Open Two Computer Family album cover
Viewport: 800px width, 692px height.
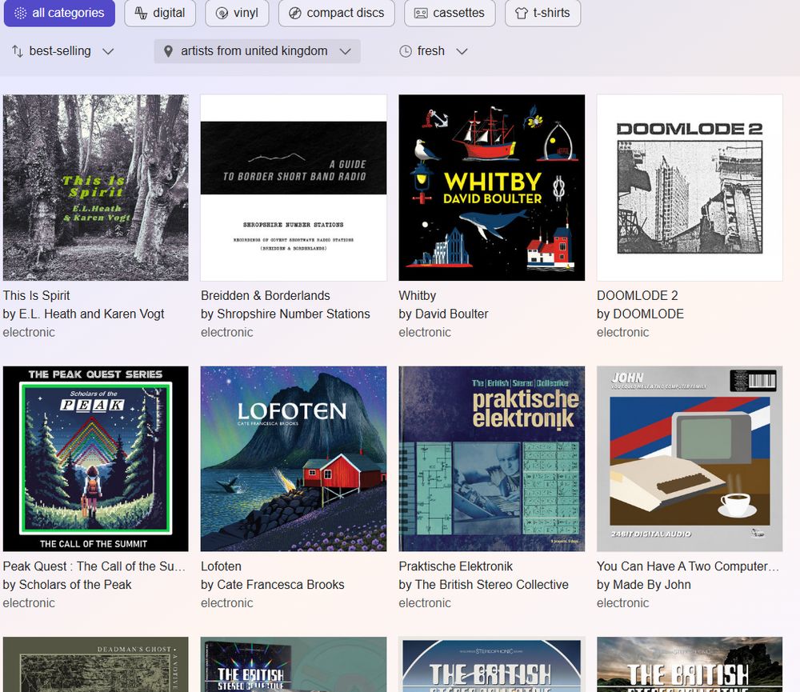tap(690, 458)
